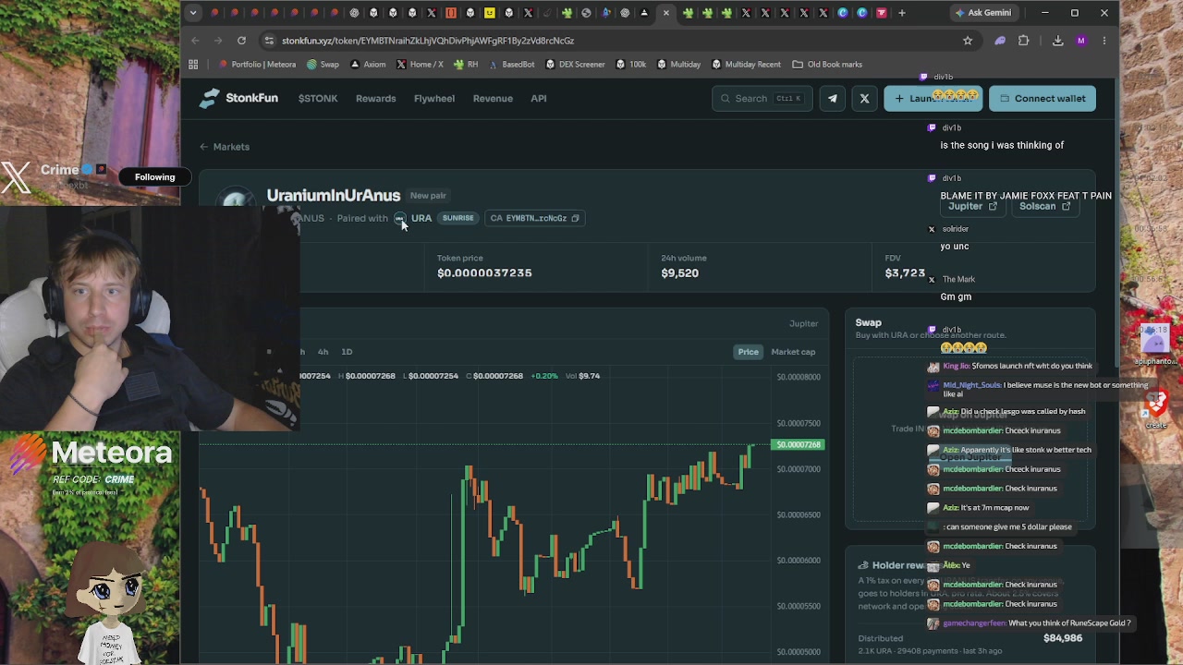Open the Solscan external link
The width and height of the screenshot is (1183, 665).
click(1044, 206)
